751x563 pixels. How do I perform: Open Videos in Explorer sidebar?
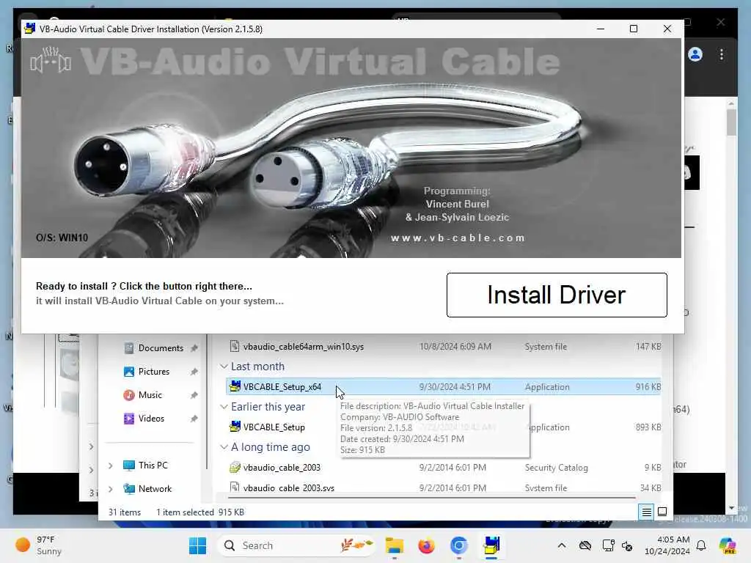pyautogui.click(x=151, y=419)
